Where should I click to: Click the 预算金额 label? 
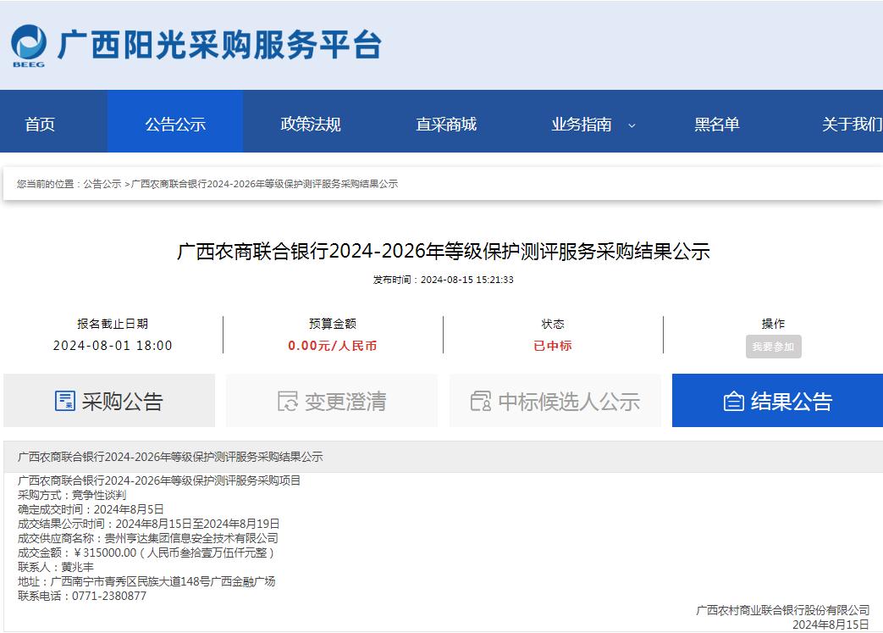332,324
